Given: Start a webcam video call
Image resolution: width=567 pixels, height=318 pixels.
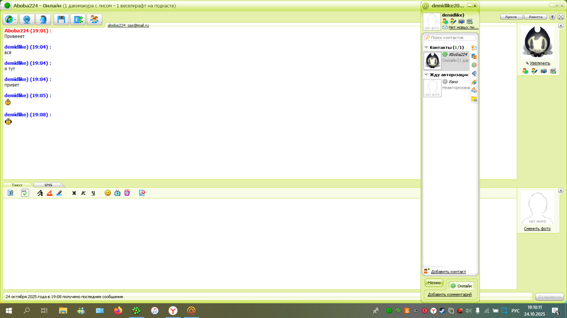Looking at the screenshot, I should [27, 19].
